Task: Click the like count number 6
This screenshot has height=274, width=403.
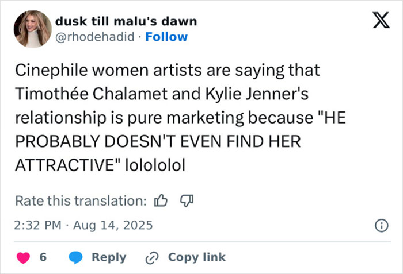Action: [x=43, y=257]
